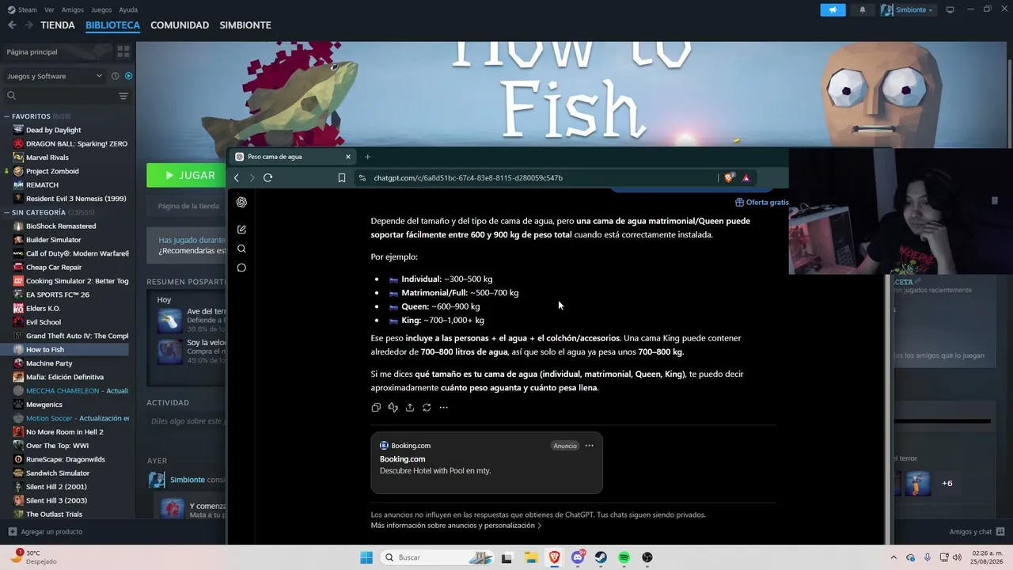This screenshot has height=570, width=1013.
Task: Click the Brave Rewards triangle icon
Action: pos(746,178)
